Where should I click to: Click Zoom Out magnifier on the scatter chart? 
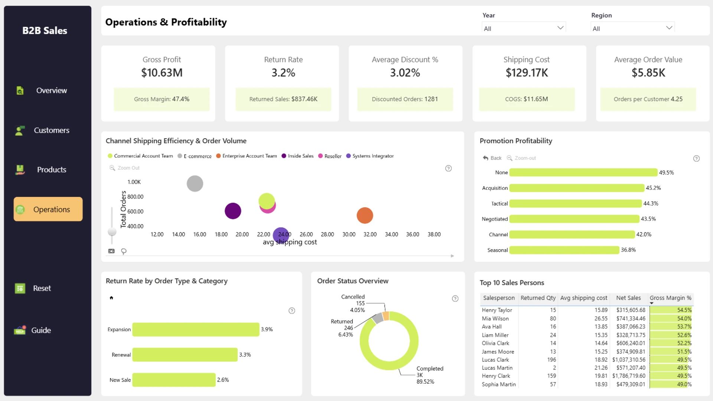pos(112,168)
